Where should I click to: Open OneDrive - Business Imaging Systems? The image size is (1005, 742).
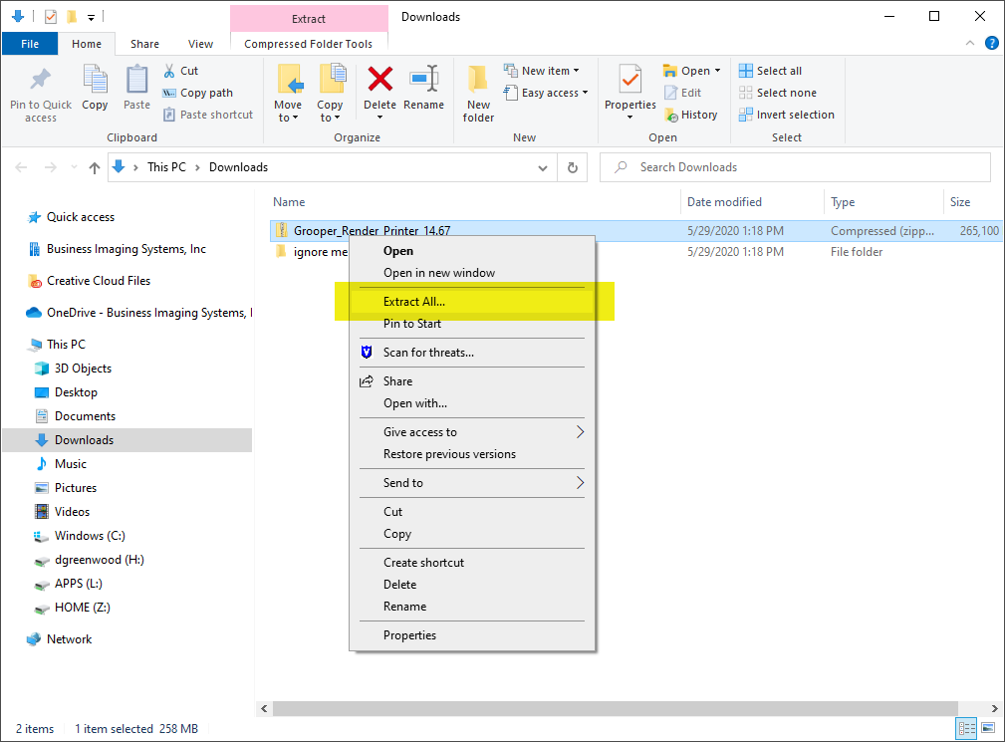click(138, 313)
